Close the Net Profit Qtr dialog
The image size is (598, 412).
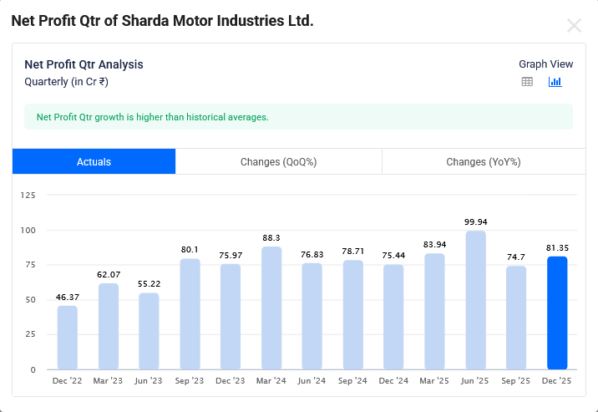pyautogui.click(x=574, y=25)
